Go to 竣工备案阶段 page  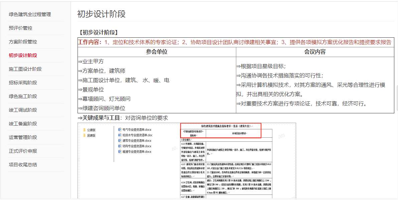pyautogui.click(x=23, y=124)
